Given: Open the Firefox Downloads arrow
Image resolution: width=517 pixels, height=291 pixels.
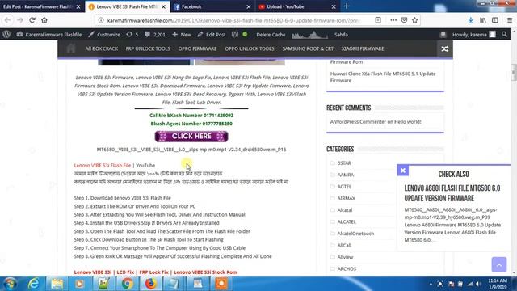Looking at the screenshot, I should [470, 20].
